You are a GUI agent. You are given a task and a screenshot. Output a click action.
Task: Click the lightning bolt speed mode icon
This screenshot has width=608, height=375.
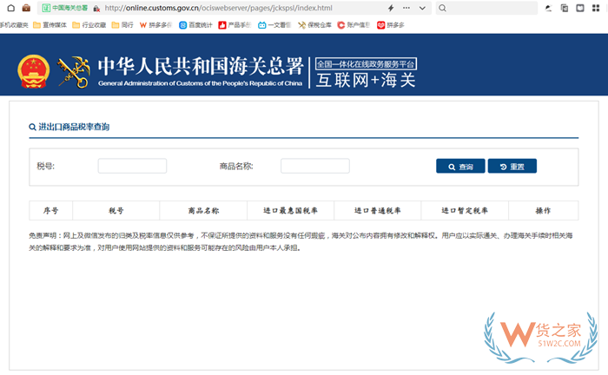[x=391, y=8]
